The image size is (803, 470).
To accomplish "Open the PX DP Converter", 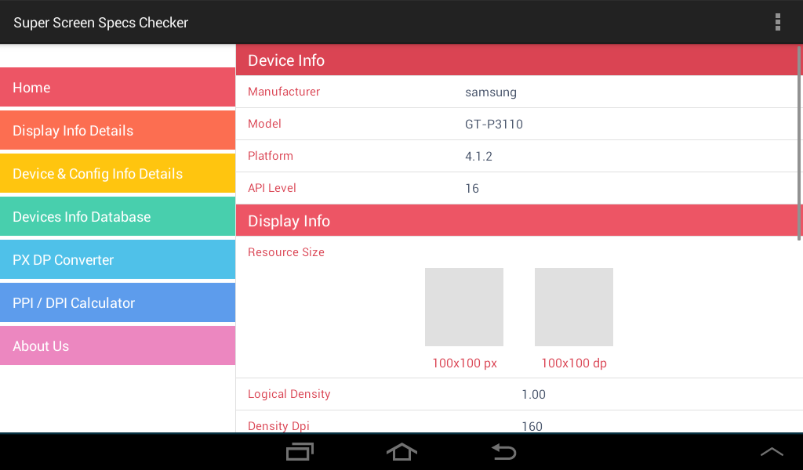I will click(118, 259).
